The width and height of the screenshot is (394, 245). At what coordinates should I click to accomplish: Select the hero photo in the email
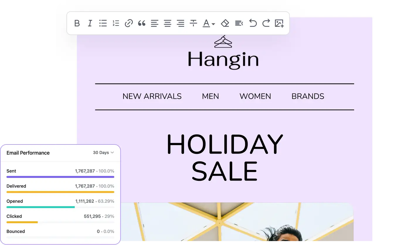(x=237, y=222)
